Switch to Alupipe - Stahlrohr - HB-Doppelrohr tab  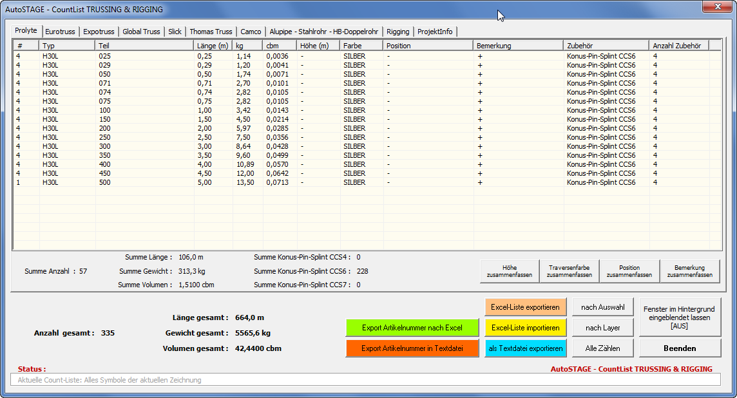click(323, 32)
